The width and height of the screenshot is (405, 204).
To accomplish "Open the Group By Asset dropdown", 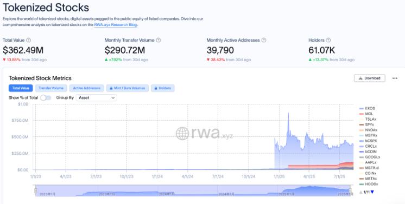I will pos(96,98).
